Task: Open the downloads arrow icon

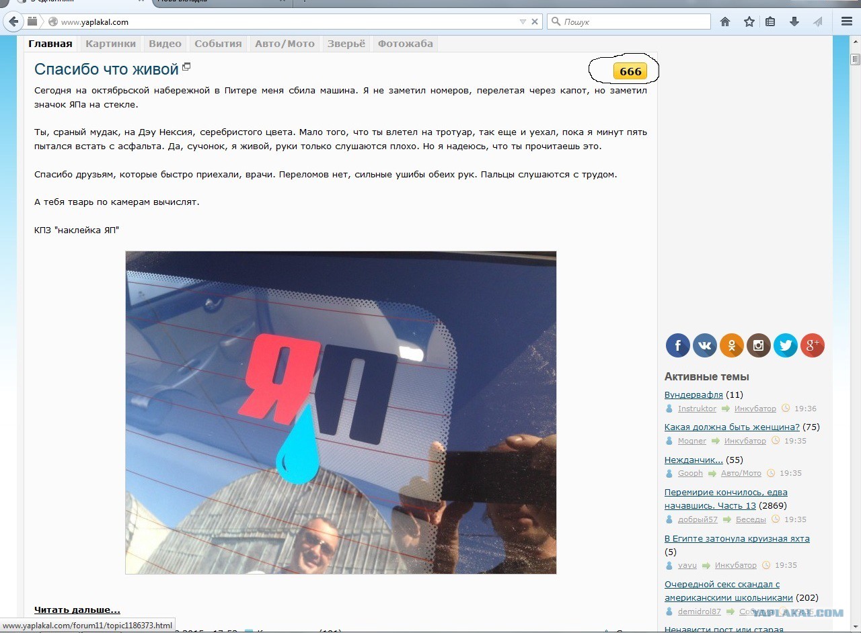Action: coord(794,22)
